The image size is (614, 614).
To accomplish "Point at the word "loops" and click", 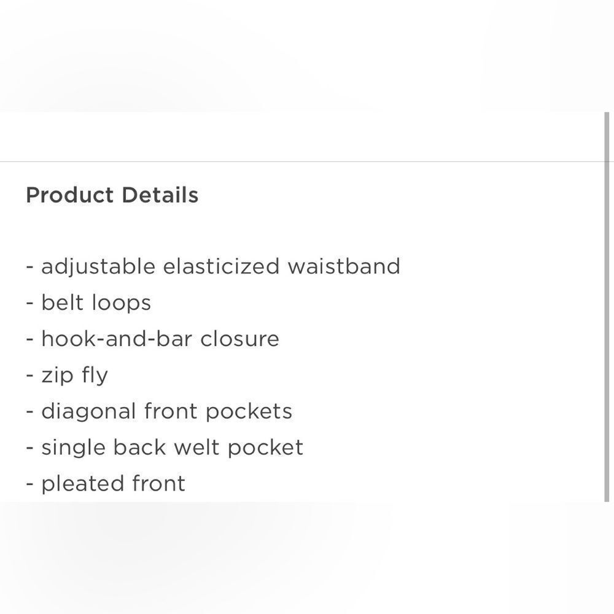I will click(x=122, y=303).
